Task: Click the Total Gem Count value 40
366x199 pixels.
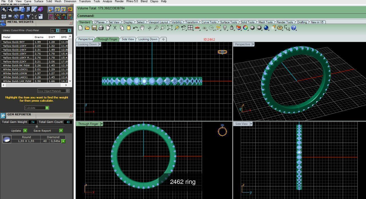Action: point(68,122)
